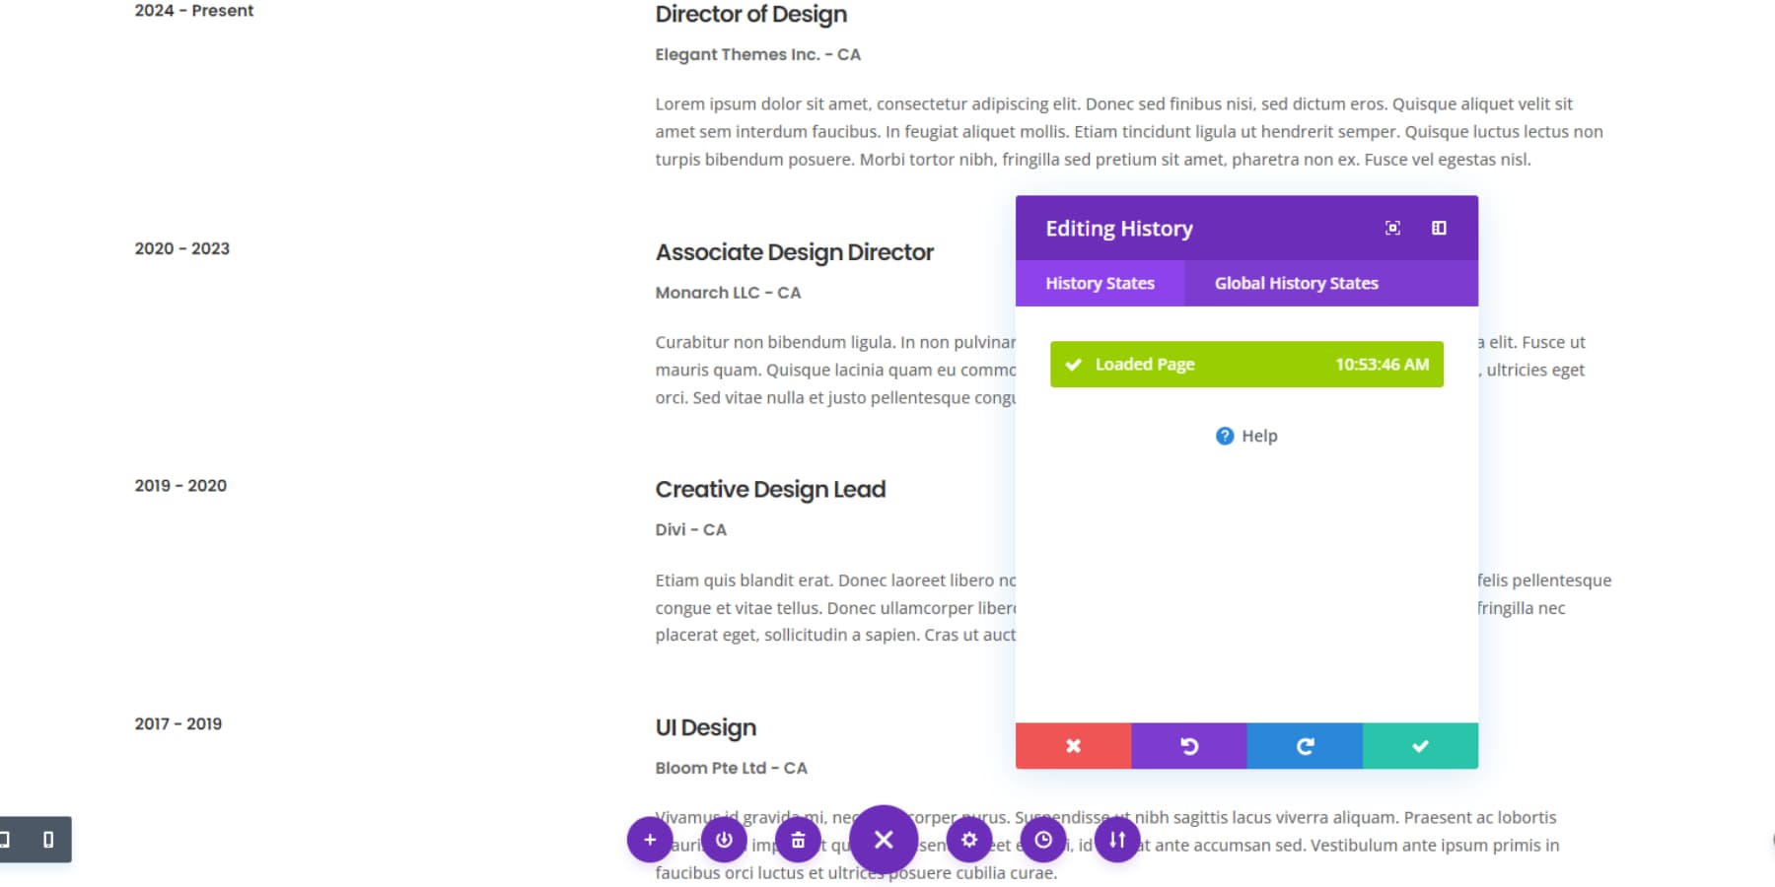Select the Loaded Page history state
Screen dimensions: 1775x887
point(1244,364)
